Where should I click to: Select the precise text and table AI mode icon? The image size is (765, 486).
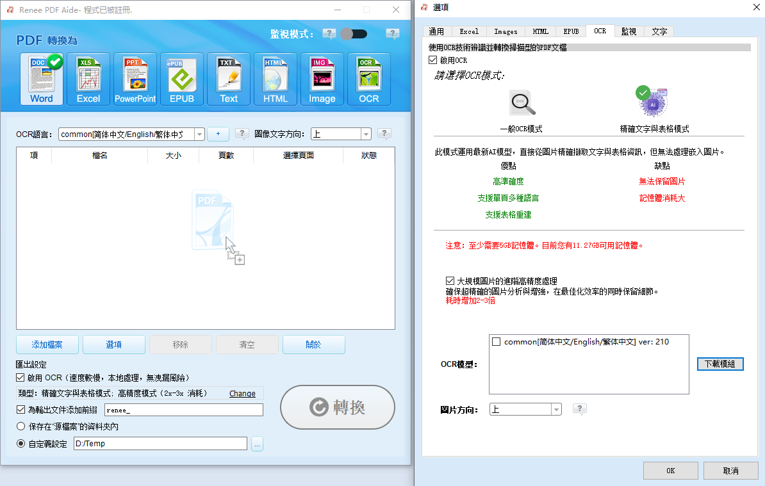tap(652, 101)
